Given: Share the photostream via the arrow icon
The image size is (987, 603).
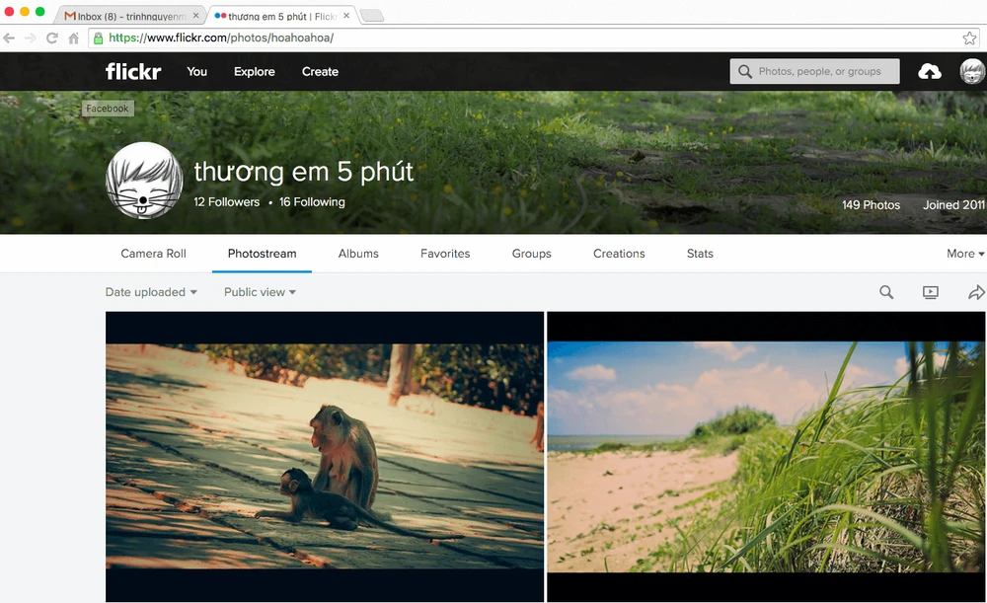Looking at the screenshot, I should 976,292.
